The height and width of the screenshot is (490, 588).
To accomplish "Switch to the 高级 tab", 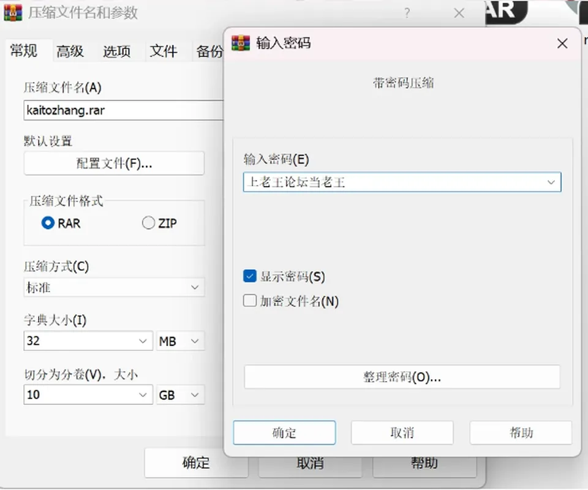I will coord(70,51).
